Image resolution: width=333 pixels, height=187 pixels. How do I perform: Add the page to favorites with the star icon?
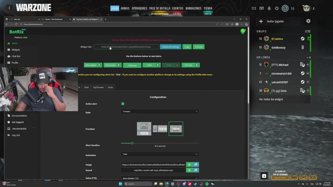(221, 24)
